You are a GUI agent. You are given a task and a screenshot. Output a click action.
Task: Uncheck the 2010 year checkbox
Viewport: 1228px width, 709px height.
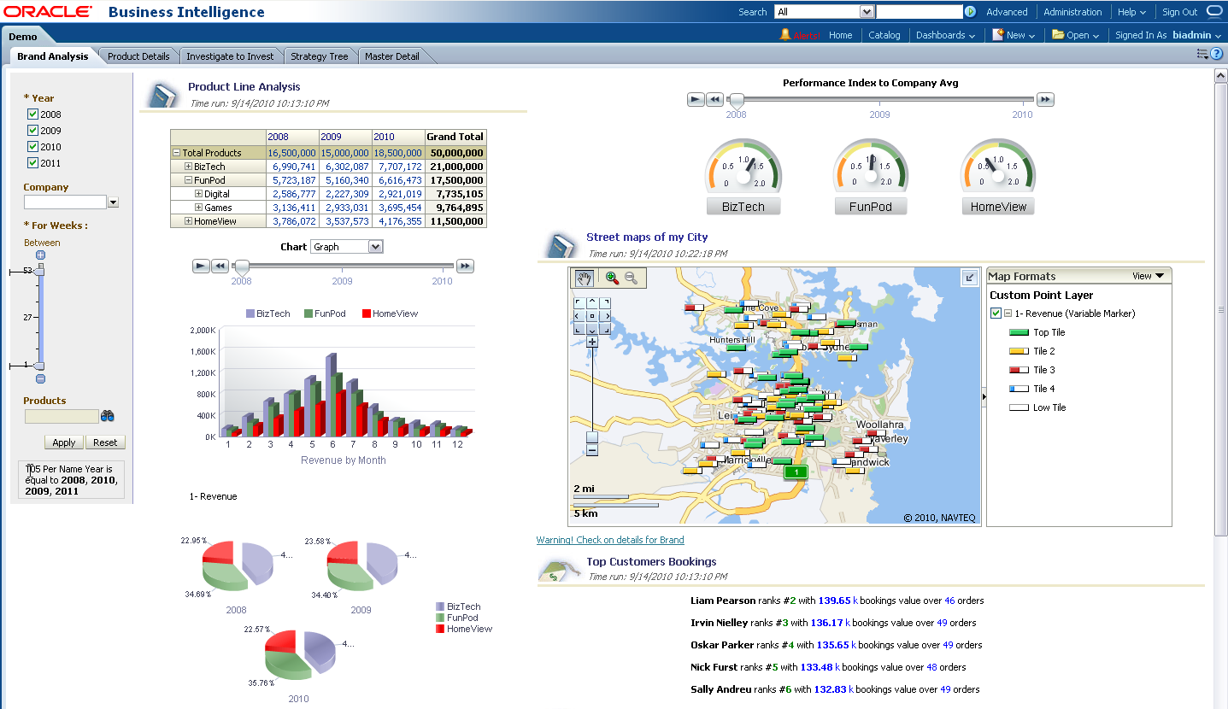(x=32, y=147)
